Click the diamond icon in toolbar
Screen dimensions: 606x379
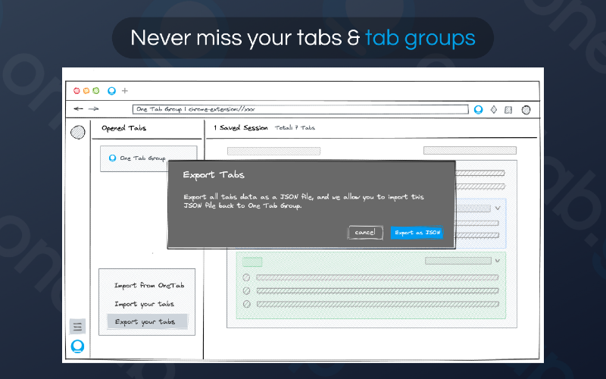tap(494, 110)
